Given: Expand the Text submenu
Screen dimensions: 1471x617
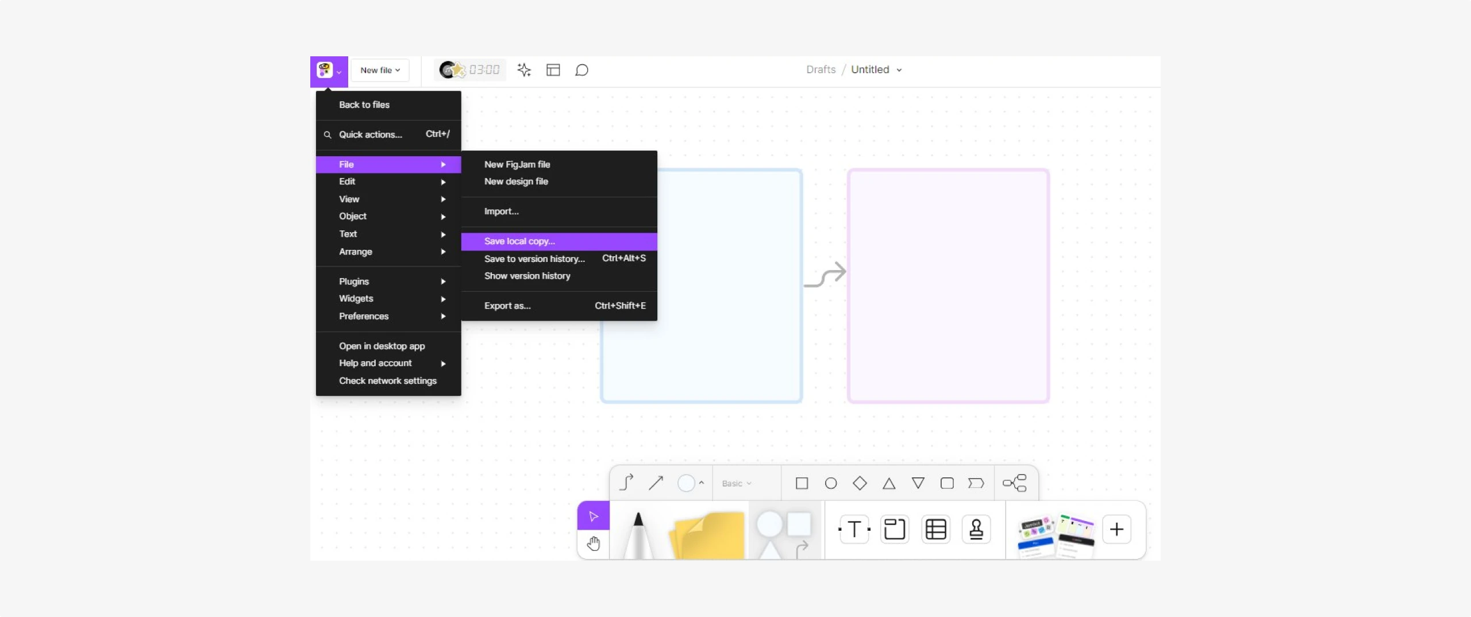Looking at the screenshot, I should coord(388,234).
